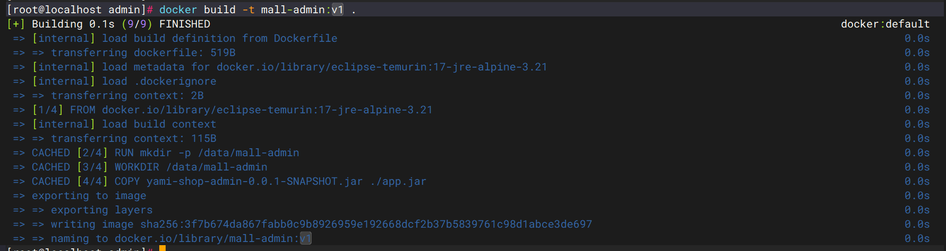
Task: Click the transferring dockerfile: 519B line
Action: pos(143,52)
